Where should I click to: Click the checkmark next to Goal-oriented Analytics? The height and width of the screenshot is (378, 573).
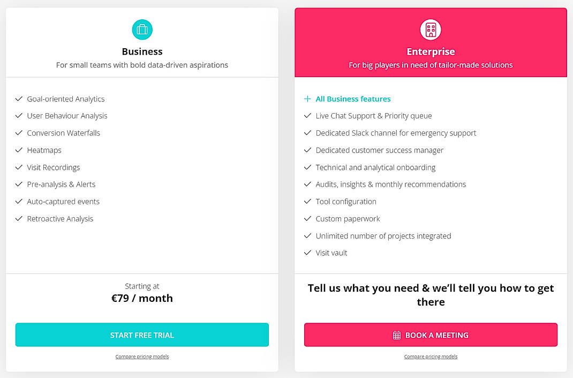click(18, 99)
